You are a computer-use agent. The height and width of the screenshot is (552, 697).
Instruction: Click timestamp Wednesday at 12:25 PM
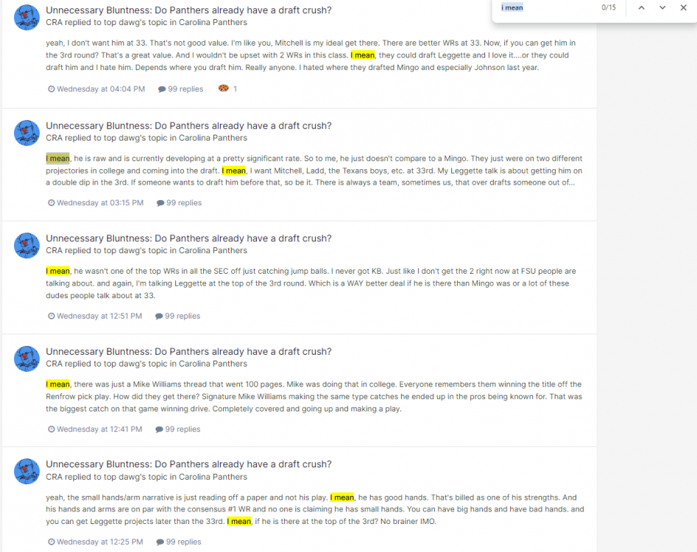tap(96, 542)
